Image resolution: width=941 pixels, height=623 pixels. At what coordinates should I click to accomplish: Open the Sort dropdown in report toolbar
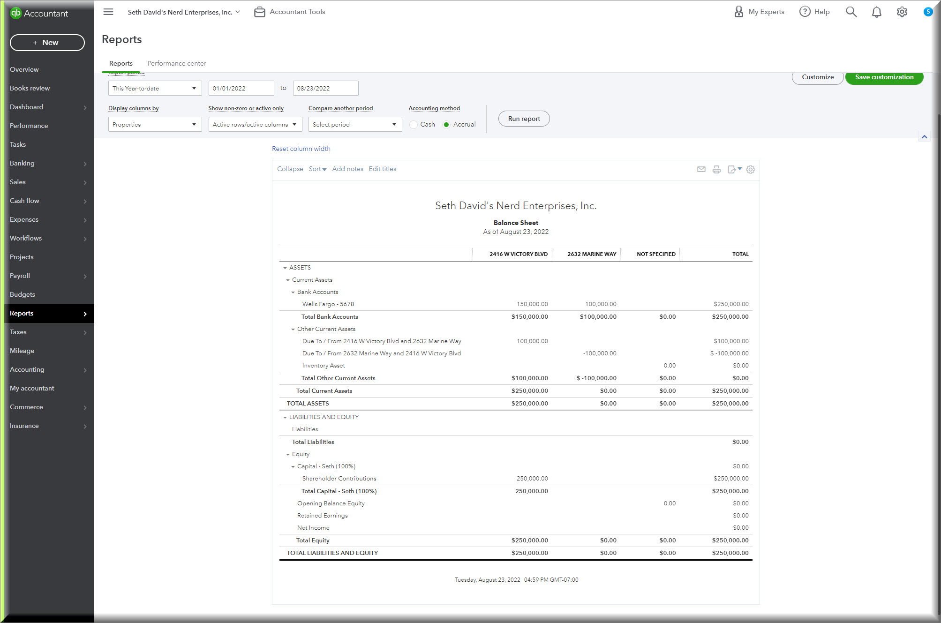click(x=317, y=169)
